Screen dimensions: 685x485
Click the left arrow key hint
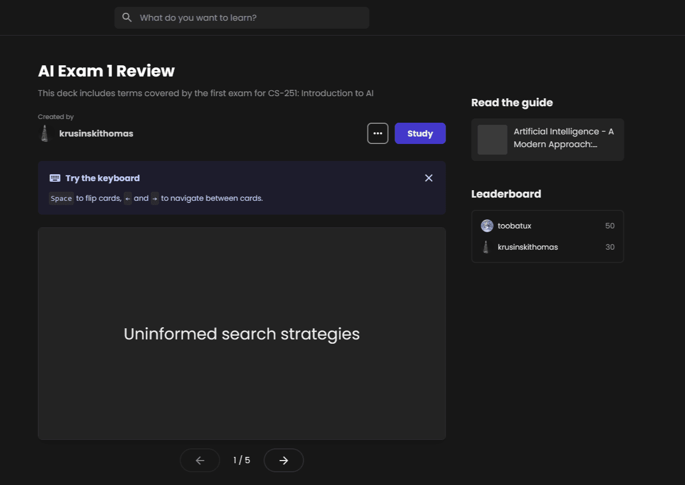(x=127, y=198)
